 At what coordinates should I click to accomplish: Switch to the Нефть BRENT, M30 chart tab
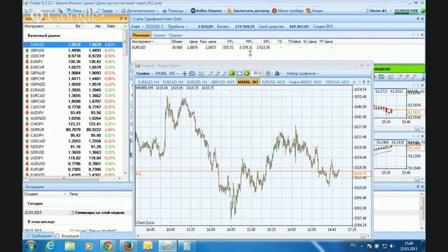tap(305, 82)
